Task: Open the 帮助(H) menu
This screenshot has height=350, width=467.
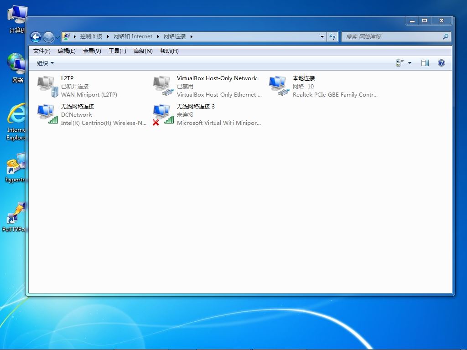Action: pyautogui.click(x=169, y=51)
